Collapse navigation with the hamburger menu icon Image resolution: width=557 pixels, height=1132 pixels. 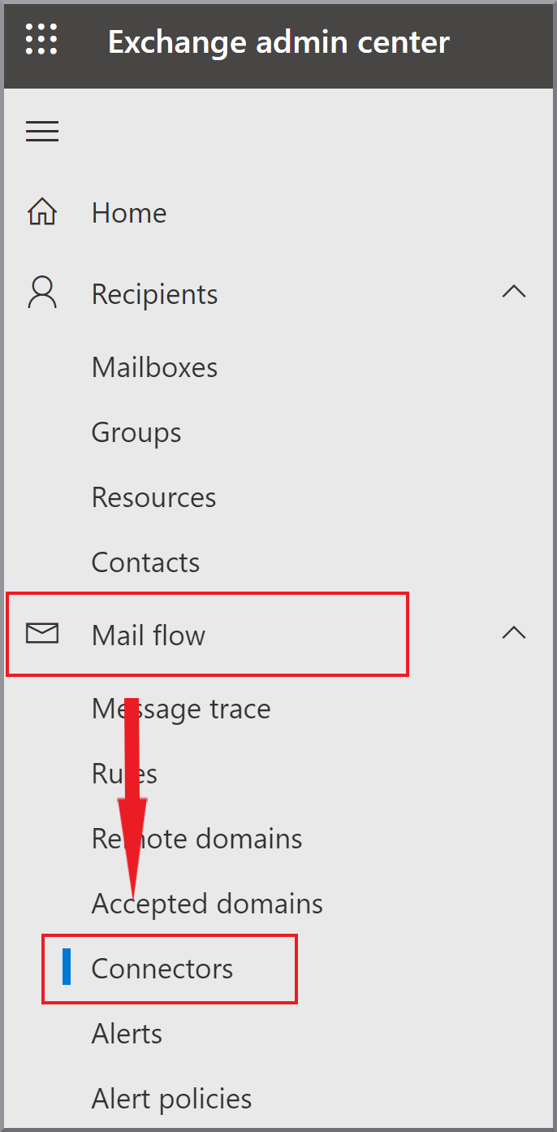click(x=42, y=131)
